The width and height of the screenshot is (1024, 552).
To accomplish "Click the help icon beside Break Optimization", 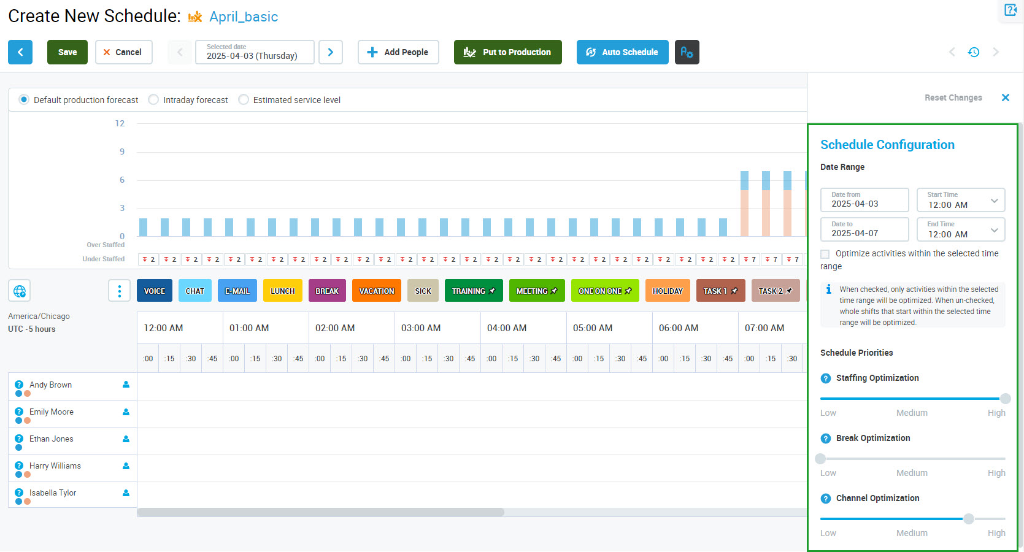I will pos(826,439).
